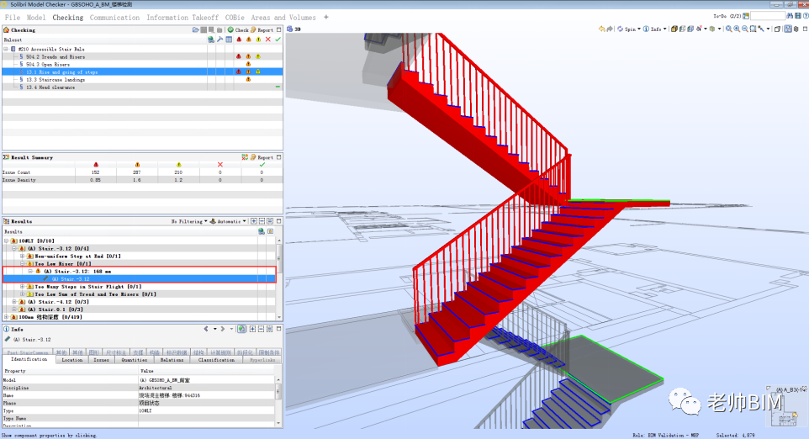Toggle the red X rejected filter

(x=267, y=40)
